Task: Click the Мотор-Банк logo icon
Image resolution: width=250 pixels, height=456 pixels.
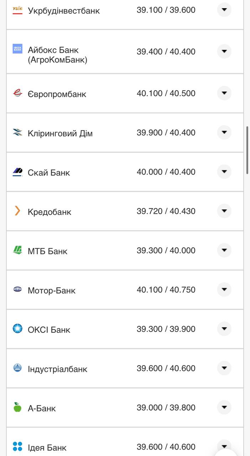Action: click(x=17, y=290)
